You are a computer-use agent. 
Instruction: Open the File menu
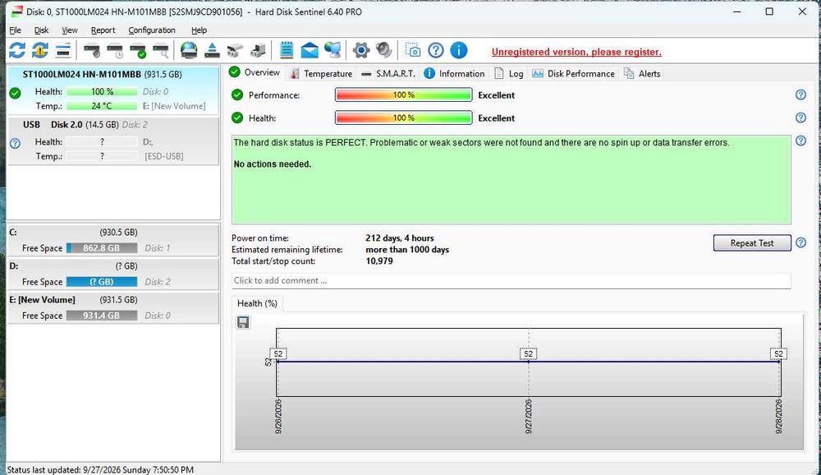click(15, 30)
